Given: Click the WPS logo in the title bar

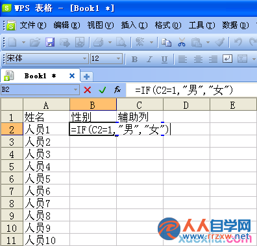Looking at the screenshot, I should [x=6, y=8].
